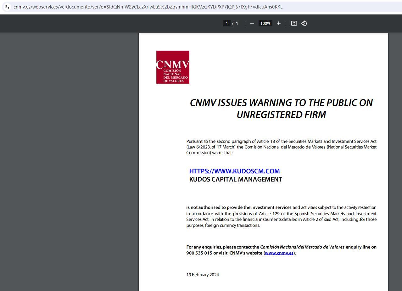Image resolution: width=402 pixels, height=291 pixels.
Task: Click the total page count after the slash
Action: (237, 23)
